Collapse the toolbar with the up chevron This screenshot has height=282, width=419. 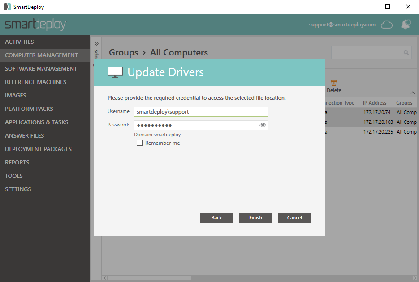(x=413, y=93)
